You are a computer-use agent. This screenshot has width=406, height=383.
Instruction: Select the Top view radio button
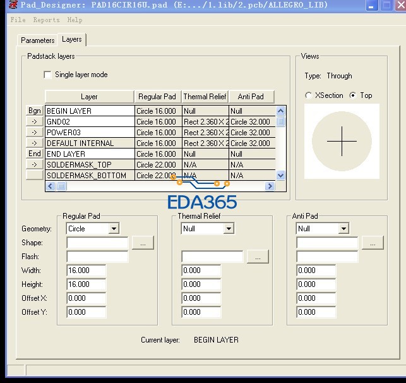point(352,95)
